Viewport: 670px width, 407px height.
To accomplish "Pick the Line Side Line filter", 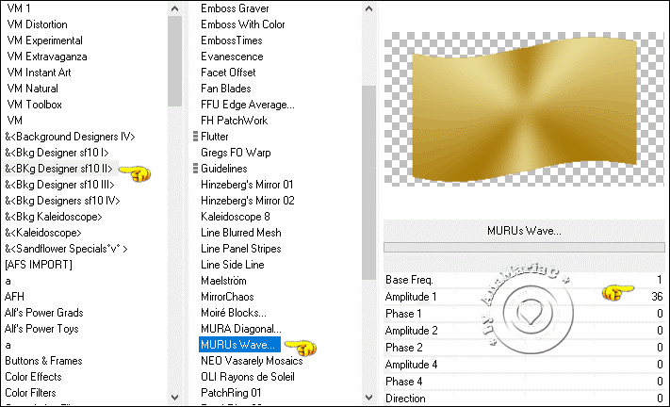I will [233, 265].
